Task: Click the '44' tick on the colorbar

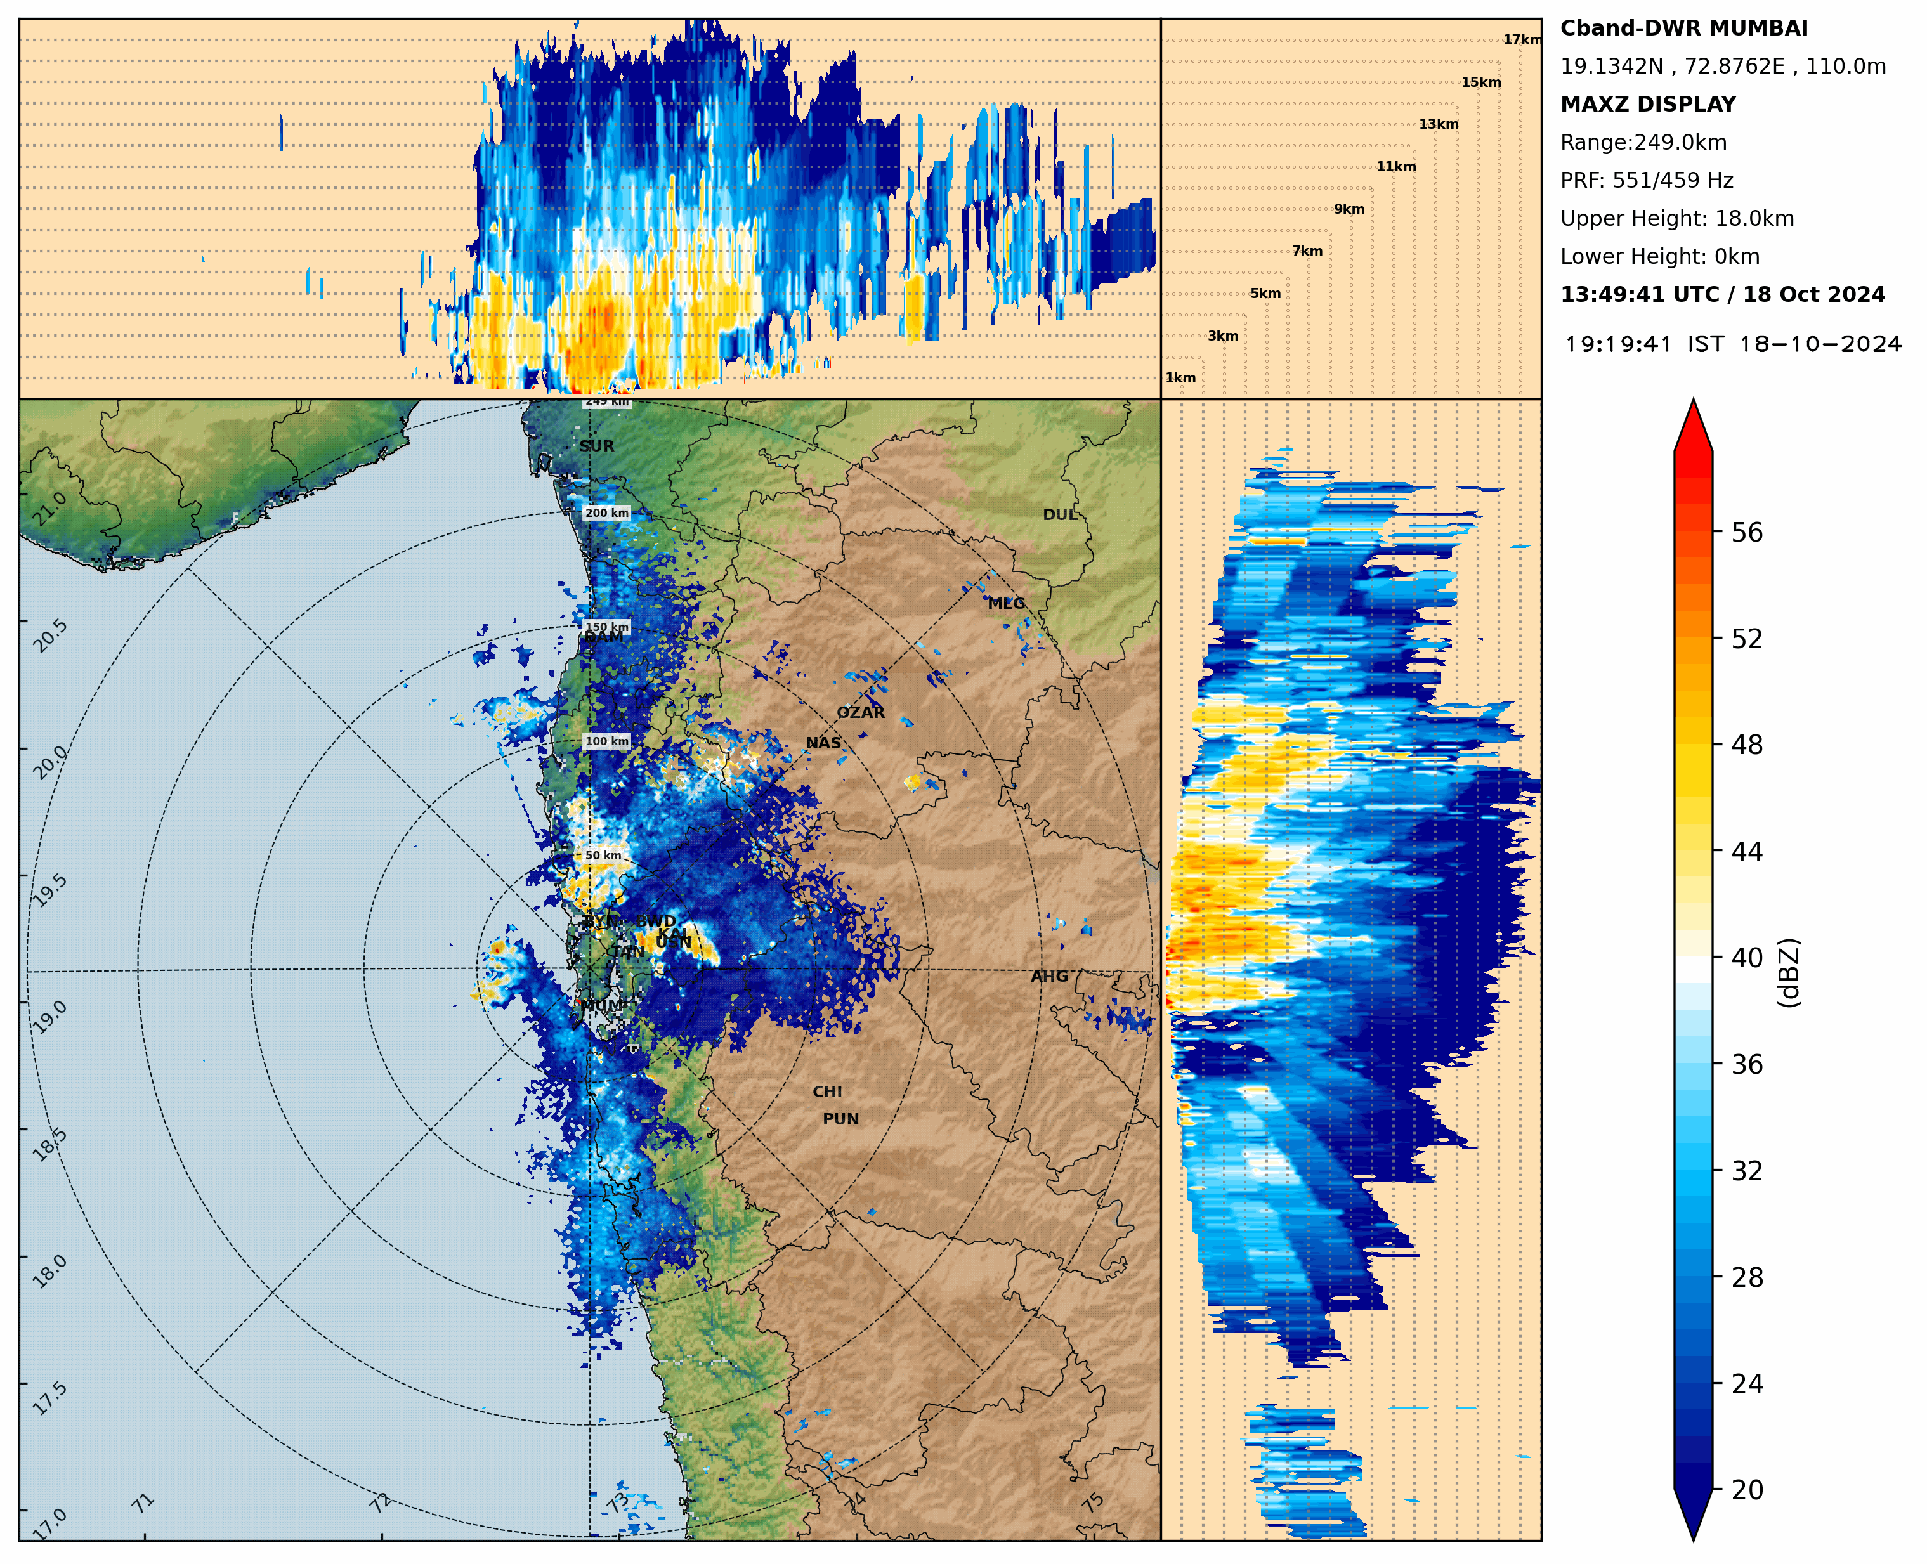Action: click(x=1746, y=851)
